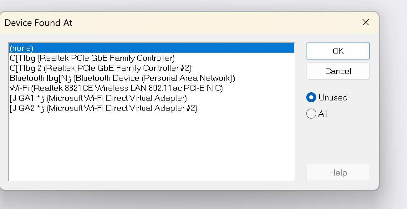This screenshot has height=209, width=407.
Task: Pick the Bluetooth Personal Area Network device
Action: (122, 78)
